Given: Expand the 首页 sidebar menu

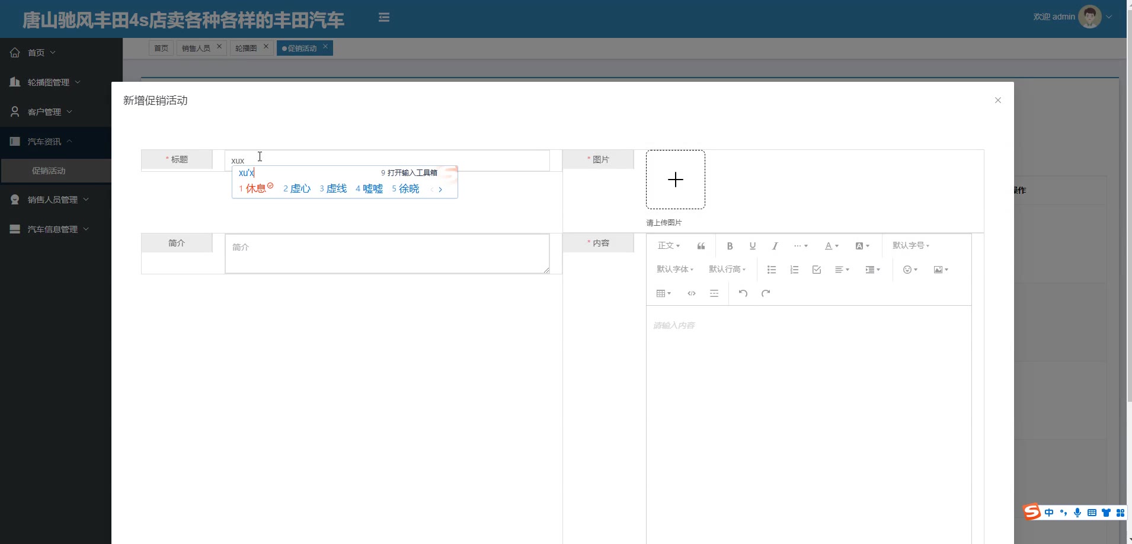Looking at the screenshot, I should (x=61, y=53).
